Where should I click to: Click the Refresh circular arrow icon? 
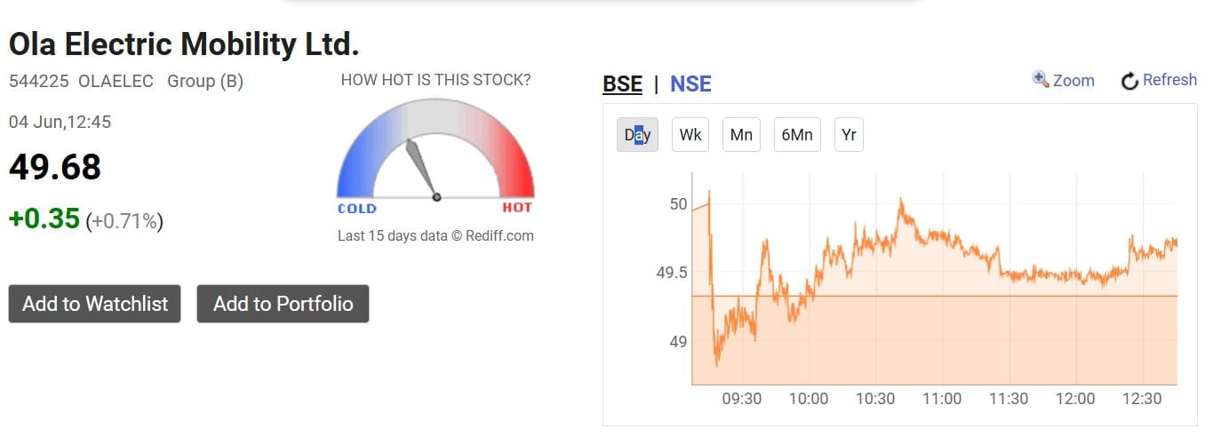pyautogui.click(x=1129, y=81)
